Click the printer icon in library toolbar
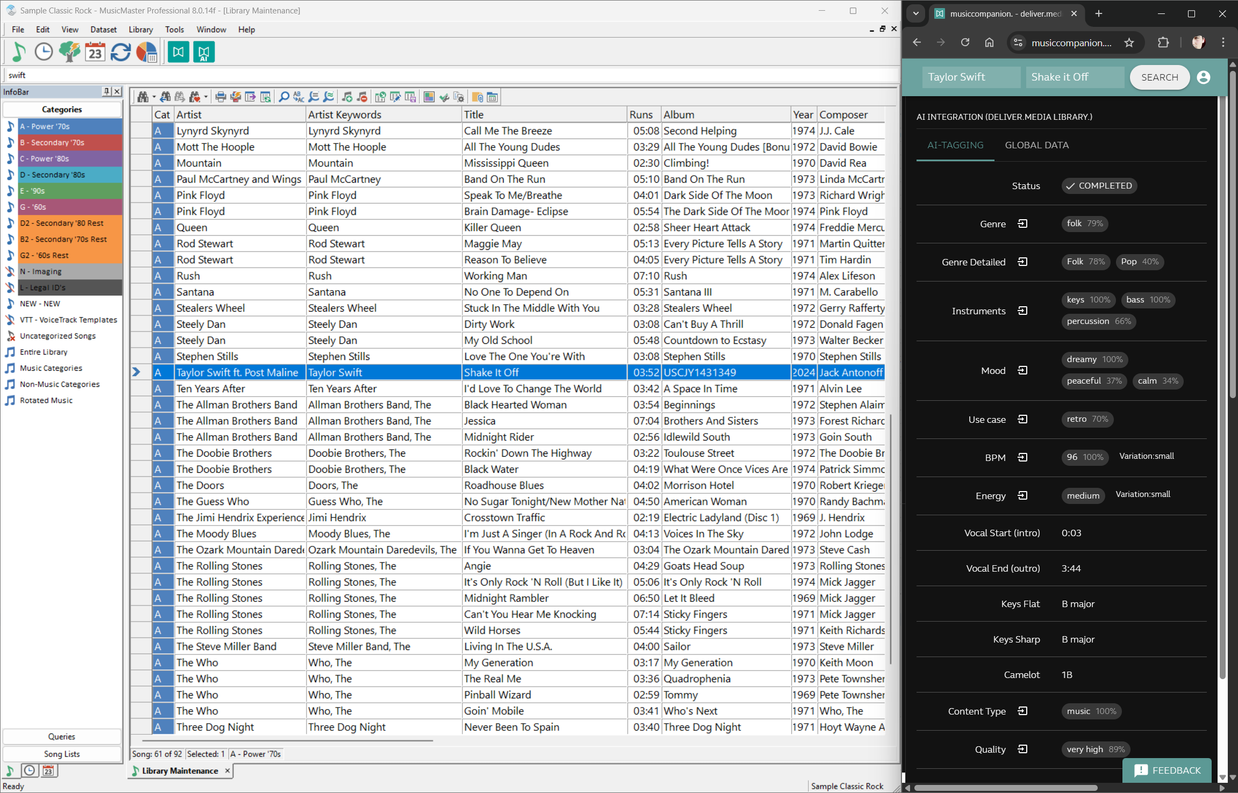The width and height of the screenshot is (1238, 793). coord(220,97)
